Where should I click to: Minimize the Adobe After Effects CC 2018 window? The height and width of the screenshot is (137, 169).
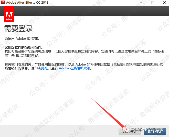tap(141, 3)
